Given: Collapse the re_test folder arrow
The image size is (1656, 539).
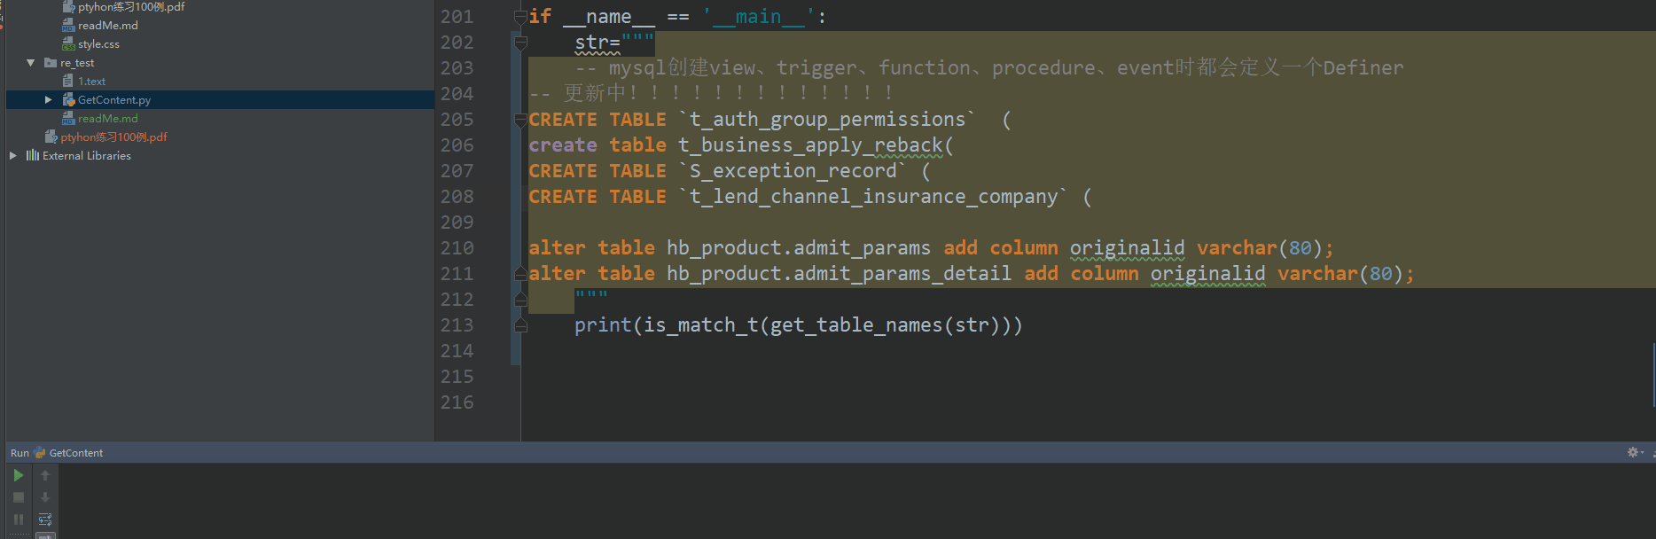Looking at the screenshot, I should coord(31,63).
